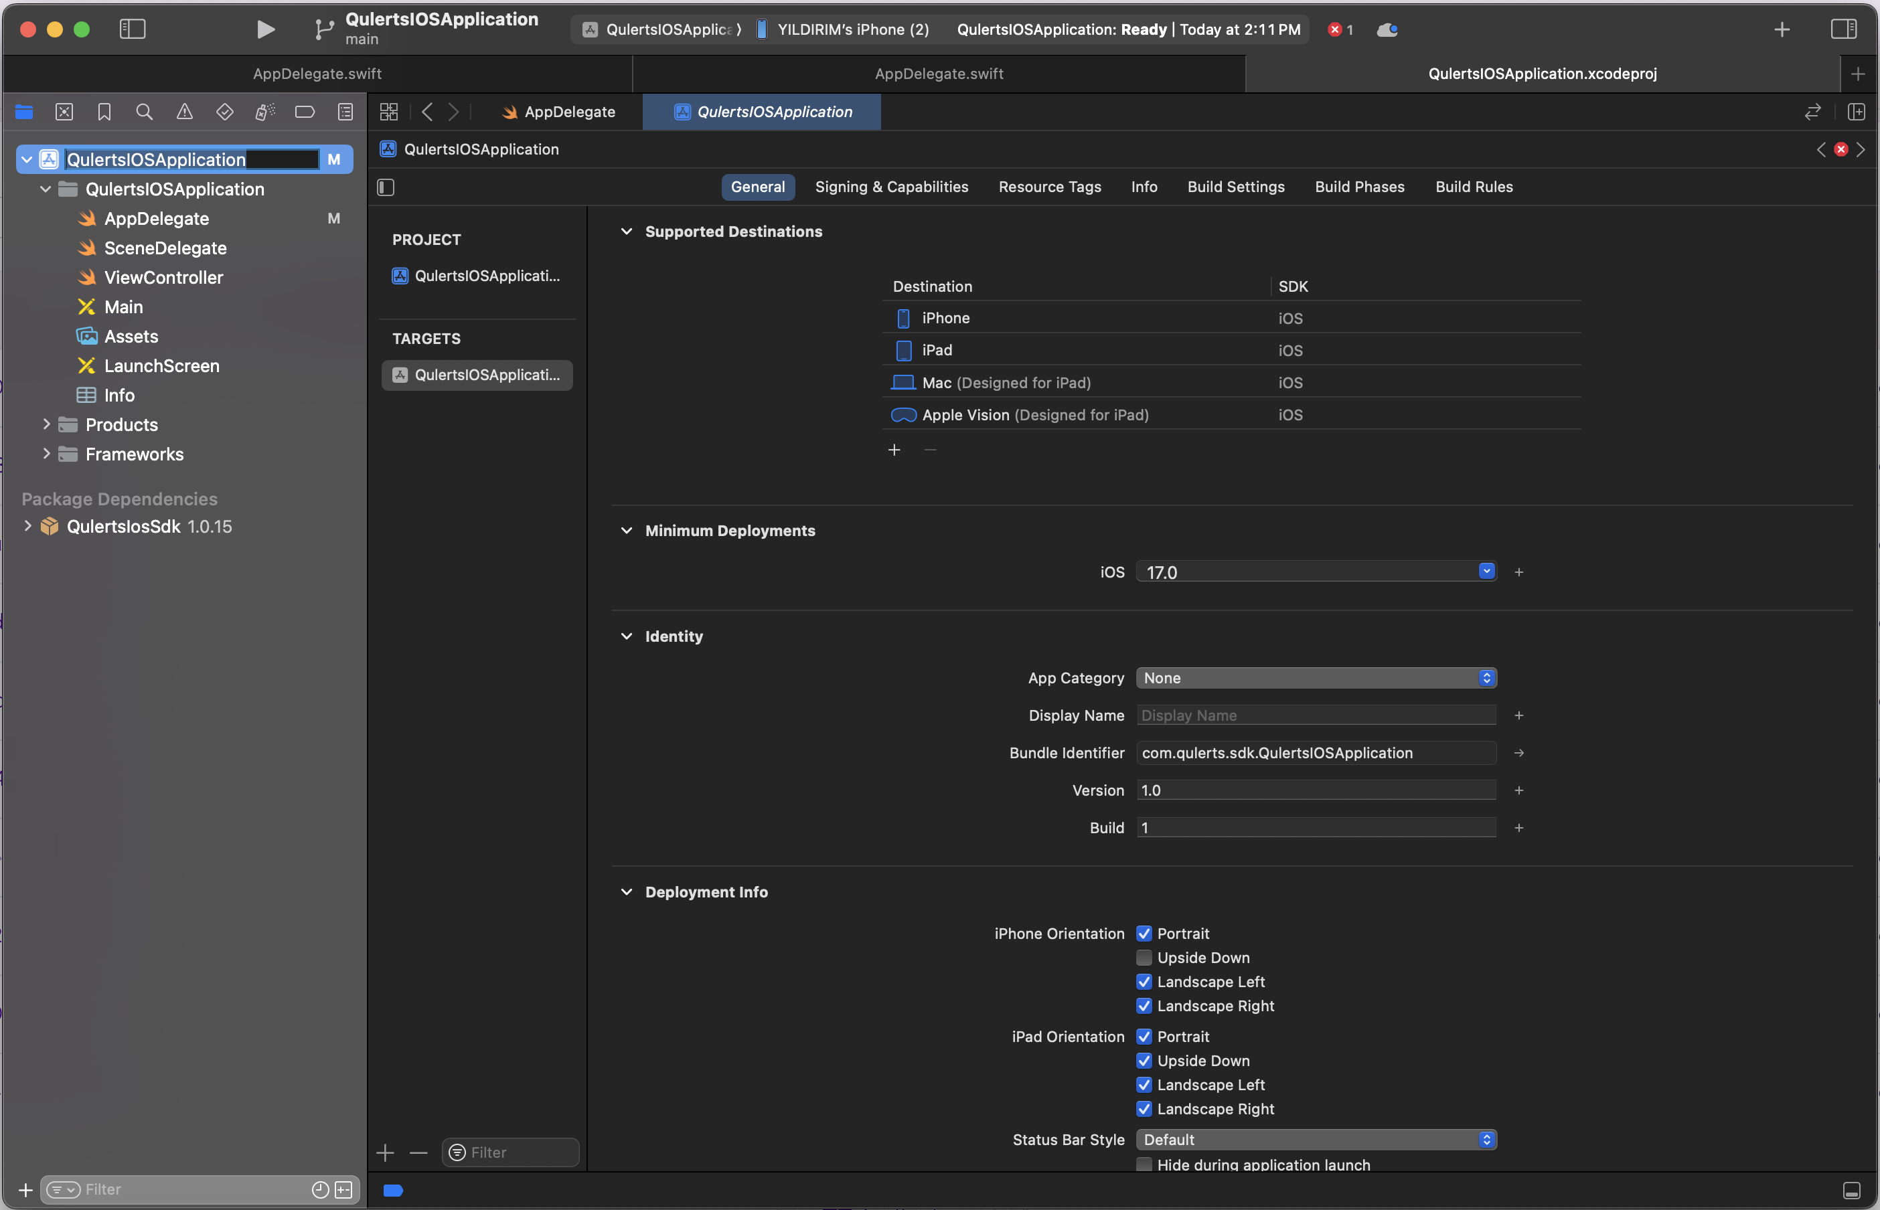Open the Test navigator diamond icon
The image size is (1880, 1210).
[225, 112]
